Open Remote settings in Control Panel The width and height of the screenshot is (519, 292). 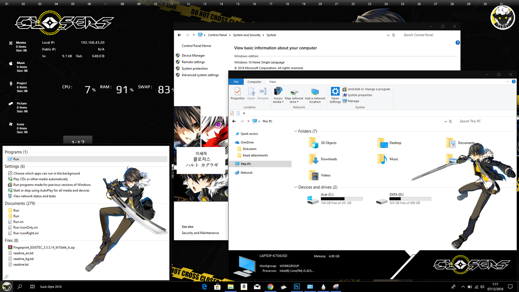193,62
